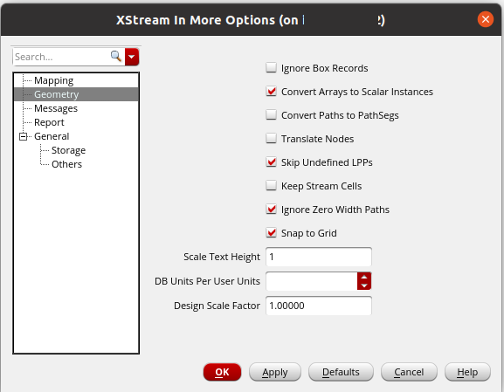Increase DB Units Per User Units with up arrow

[364, 277]
